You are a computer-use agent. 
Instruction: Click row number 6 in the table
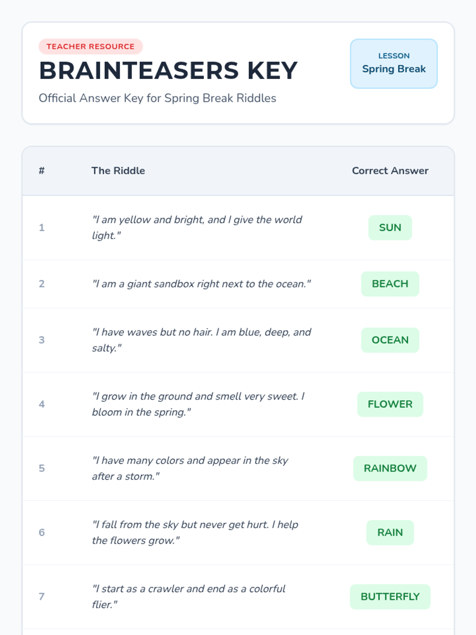click(42, 533)
